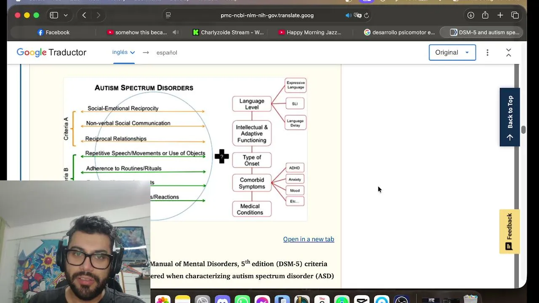
Task: Click the 'Type of Onset' box in figure
Action: point(252,160)
